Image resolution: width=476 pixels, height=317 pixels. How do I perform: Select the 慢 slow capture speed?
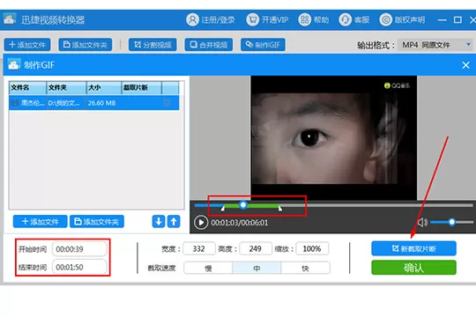(208, 269)
